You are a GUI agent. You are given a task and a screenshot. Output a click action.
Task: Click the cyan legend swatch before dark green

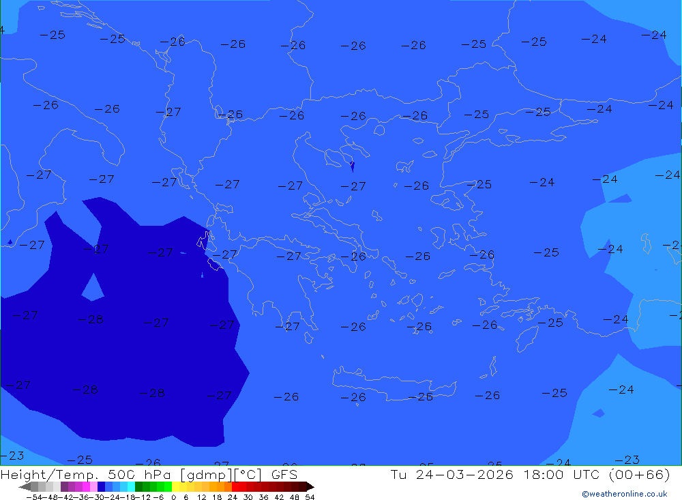coord(132,487)
